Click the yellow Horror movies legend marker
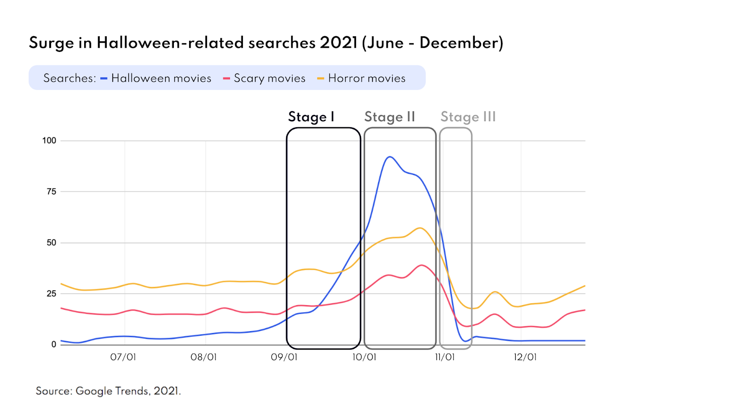736x413 pixels. [x=321, y=79]
